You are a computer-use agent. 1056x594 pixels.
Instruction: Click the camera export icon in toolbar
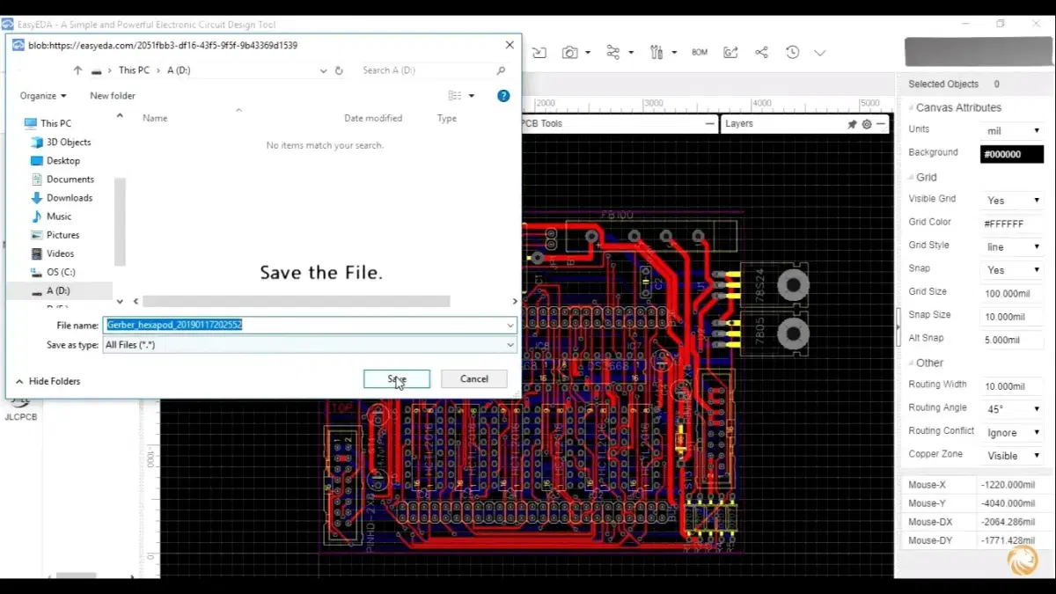pyautogui.click(x=570, y=53)
